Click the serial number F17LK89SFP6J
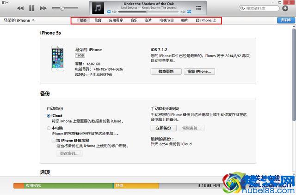 pyautogui.click(x=101, y=75)
